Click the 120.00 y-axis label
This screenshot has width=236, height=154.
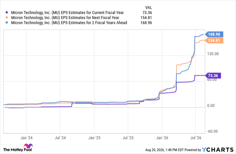pyautogui.click(x=213, y=54)
